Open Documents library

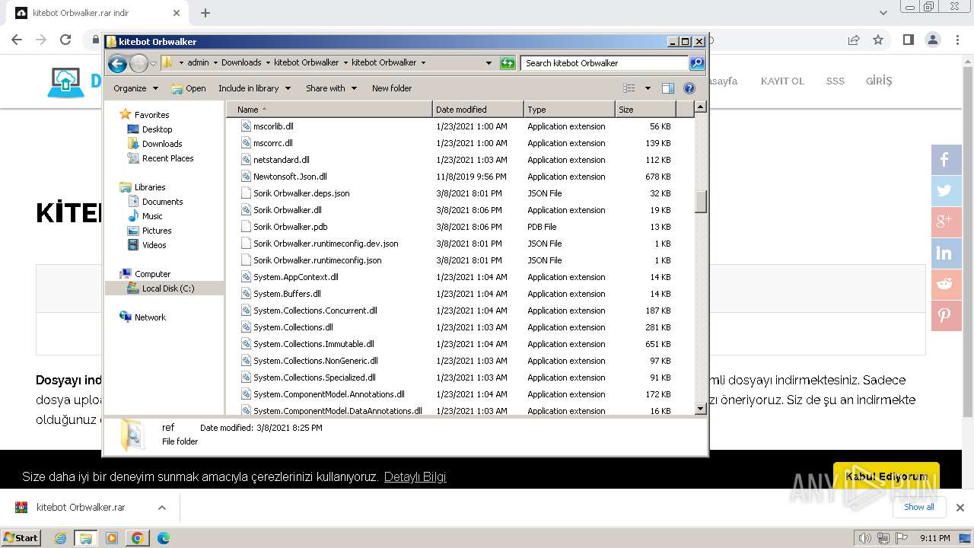tap(162, 202)
